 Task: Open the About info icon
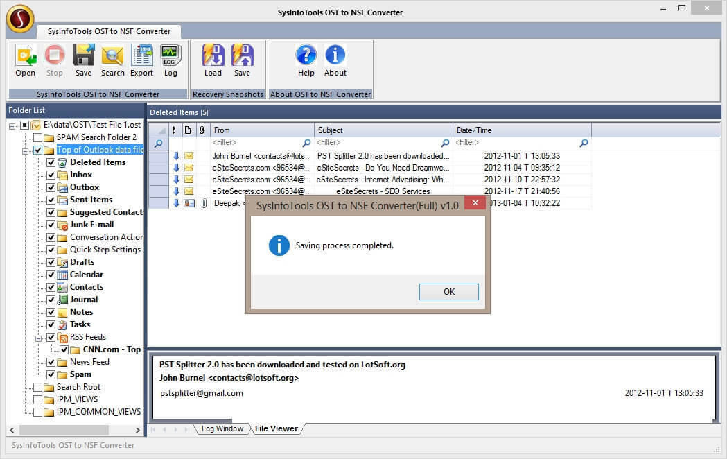(335, 55)
